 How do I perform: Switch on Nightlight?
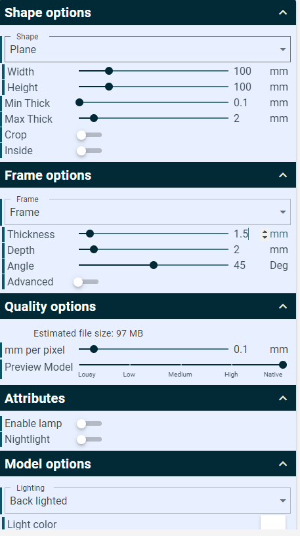point(89,440)
